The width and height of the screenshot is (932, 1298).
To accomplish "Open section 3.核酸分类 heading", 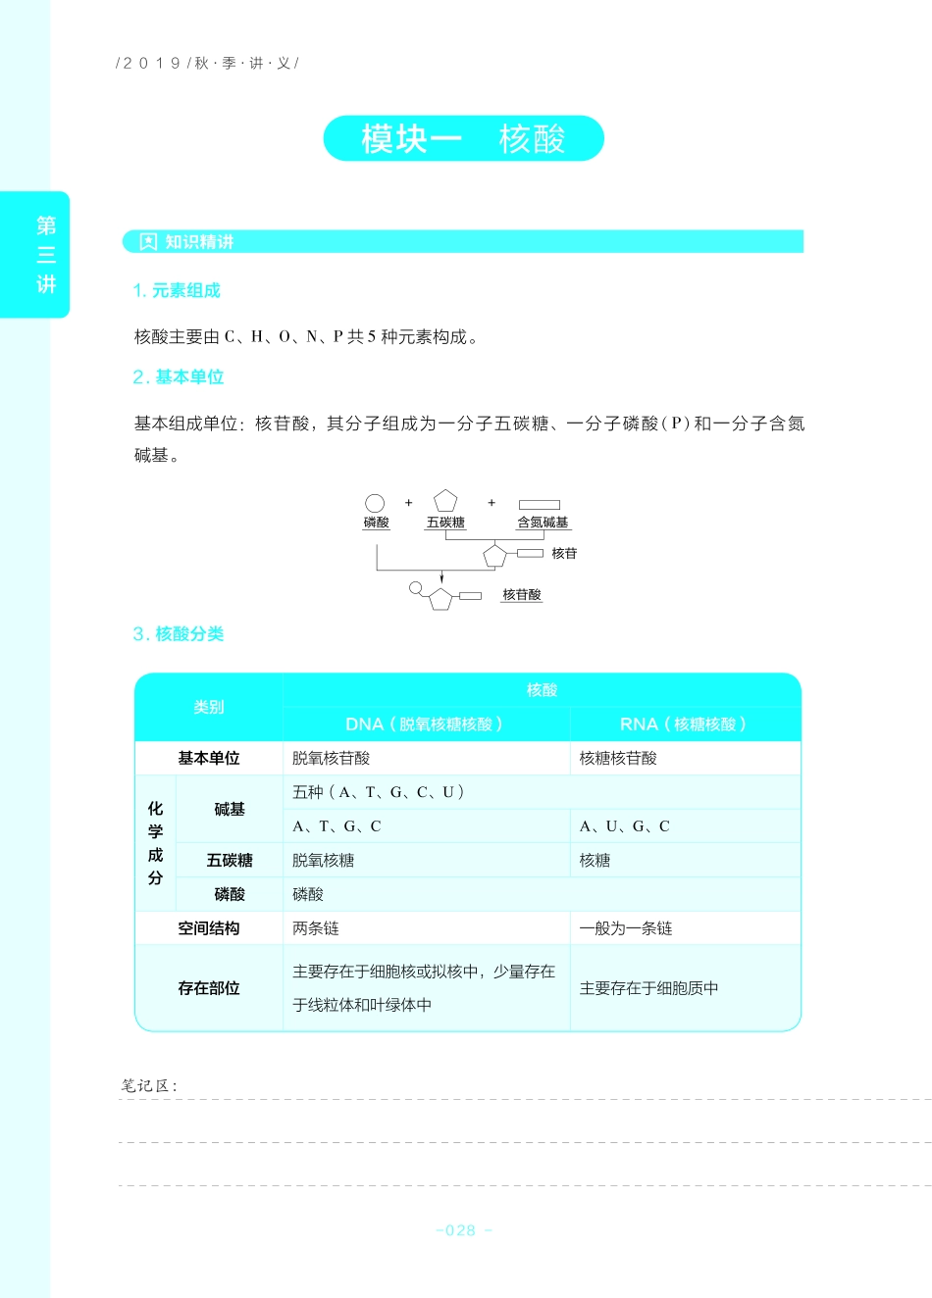I will (180, 634).
